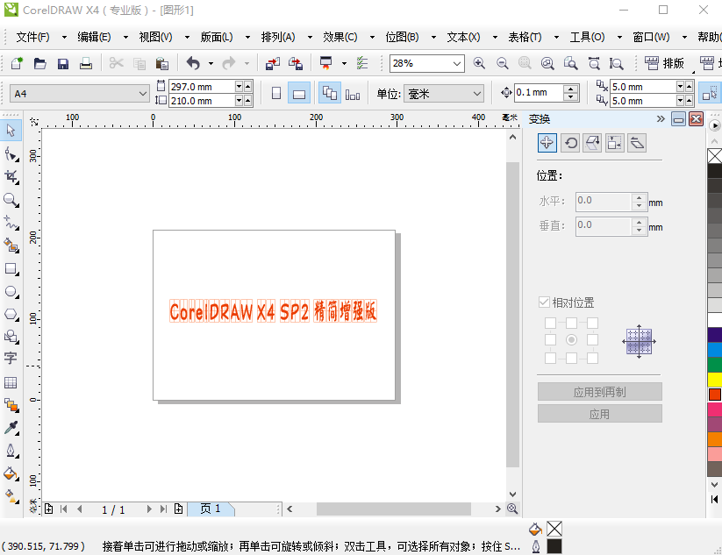Viewport: 722px width, 555px height.
Task: Click the Undo arrow button
Action: 193,63
